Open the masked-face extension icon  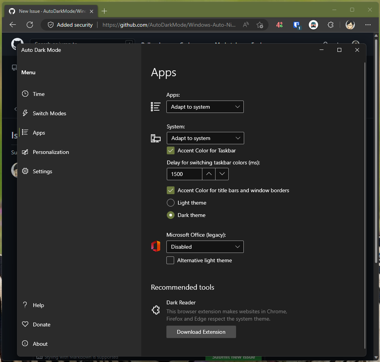[313, 25]
